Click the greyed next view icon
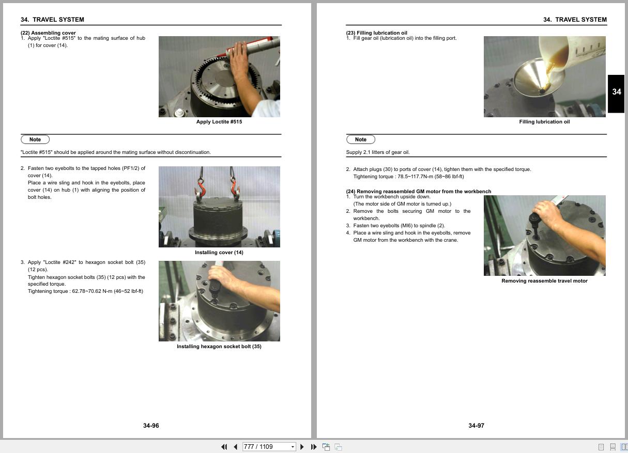This screenshot has height=453, width=628. click(338, 447)
